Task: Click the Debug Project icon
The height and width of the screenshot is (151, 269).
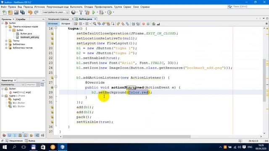Action: tap(101, 12)
